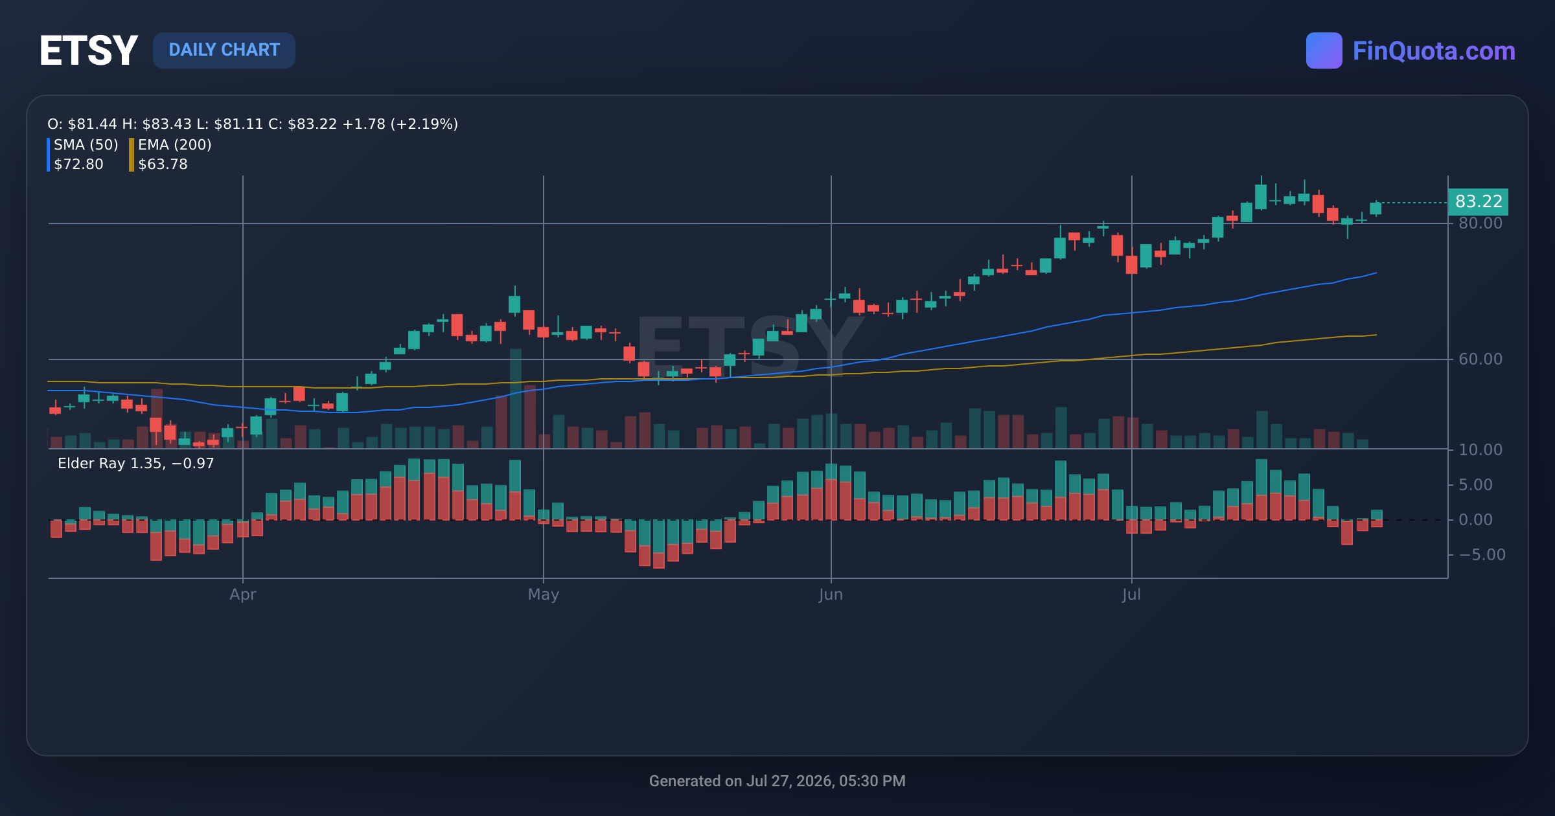
Task: Click the Elder Ray 1.35, −0.97 indicator label
Action: coord(136,463)
